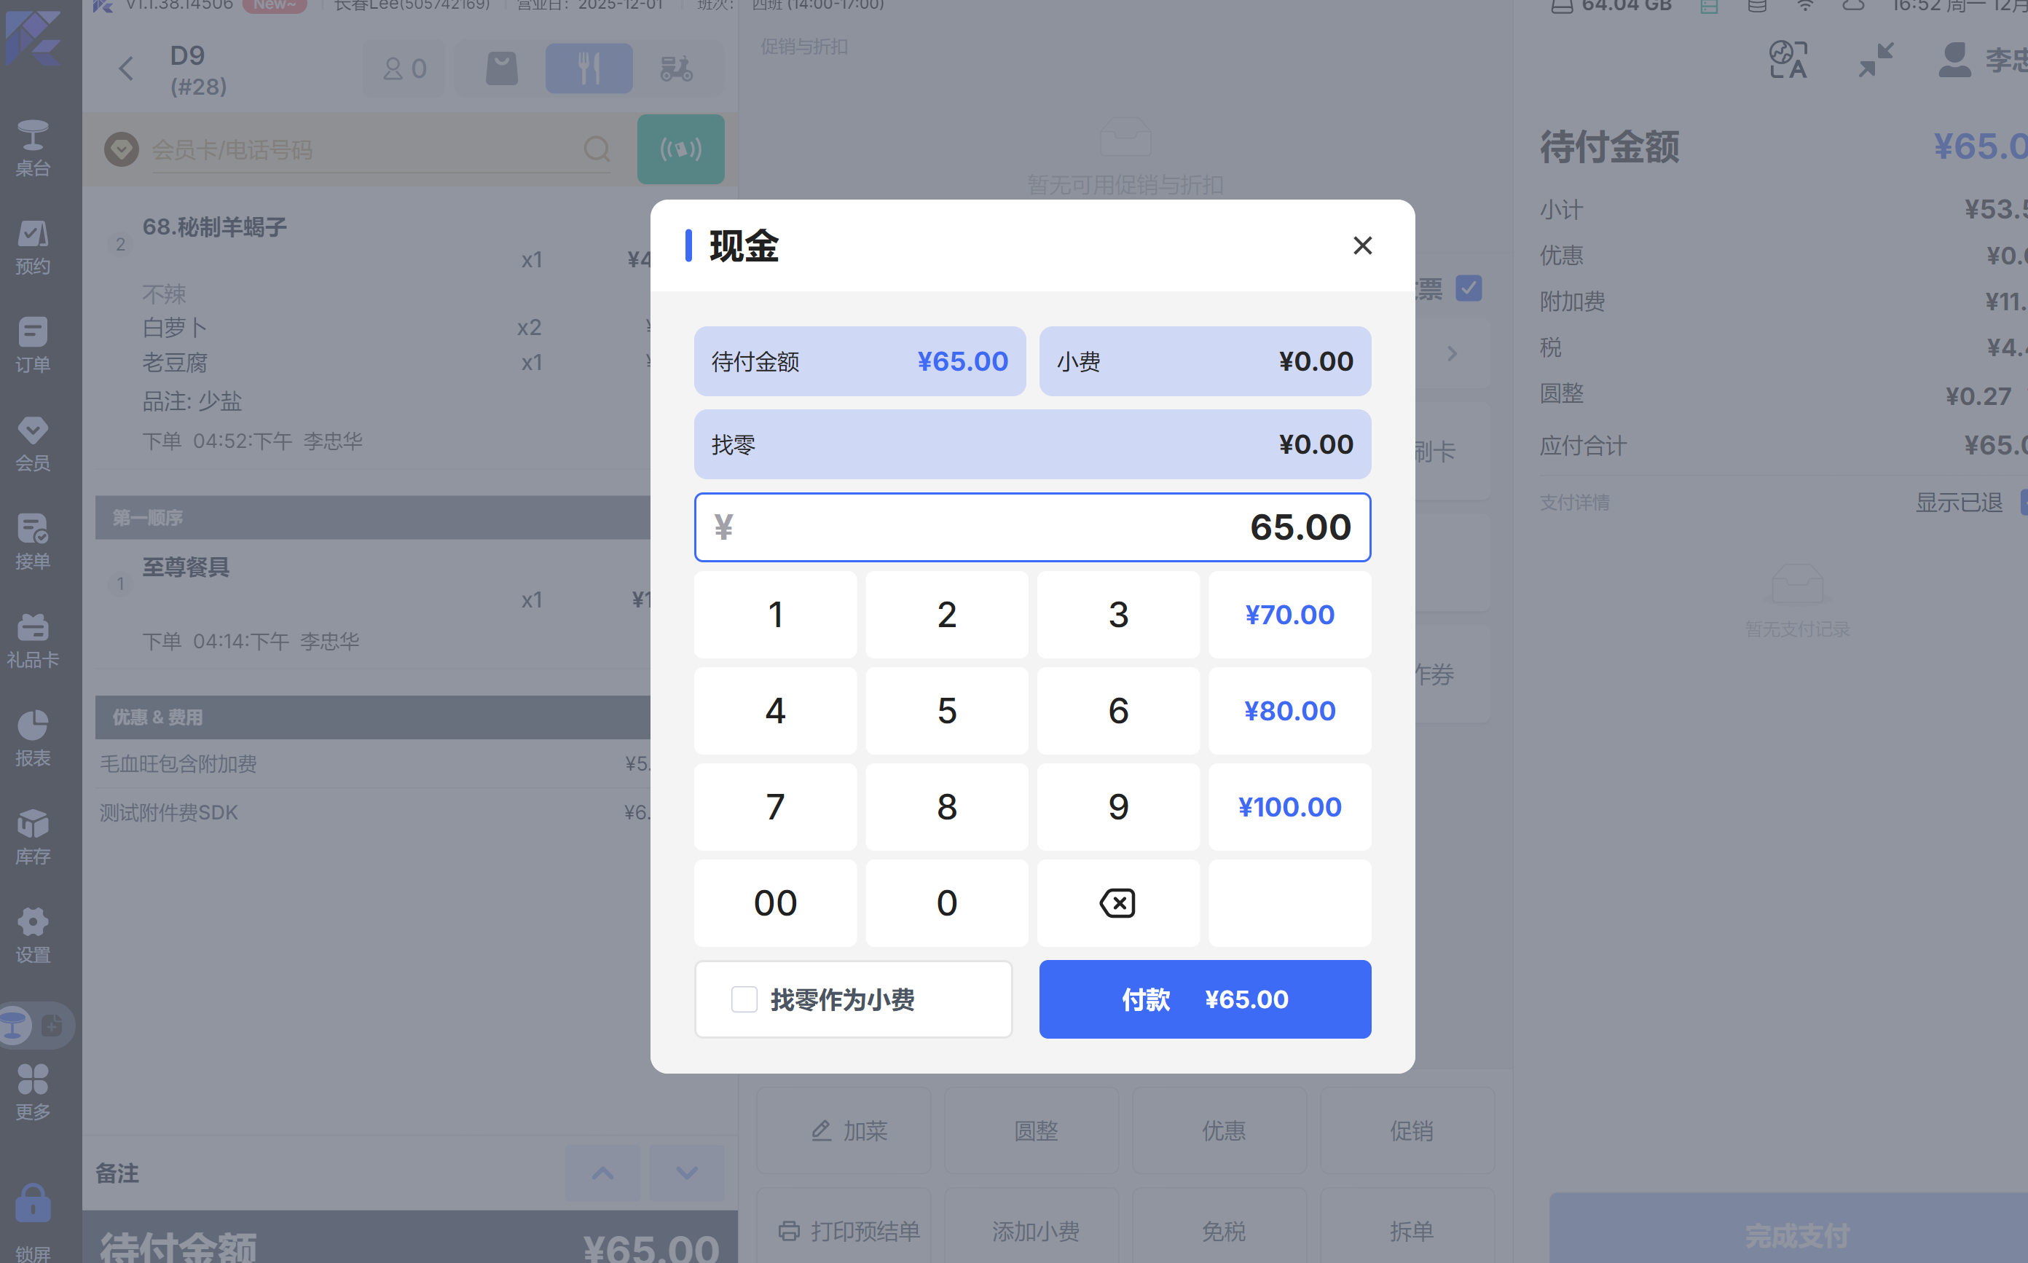Select delivery scooter order mode
Image resolution: width=2028 pixels, height=1263 pixels.
tap(676, 68)
